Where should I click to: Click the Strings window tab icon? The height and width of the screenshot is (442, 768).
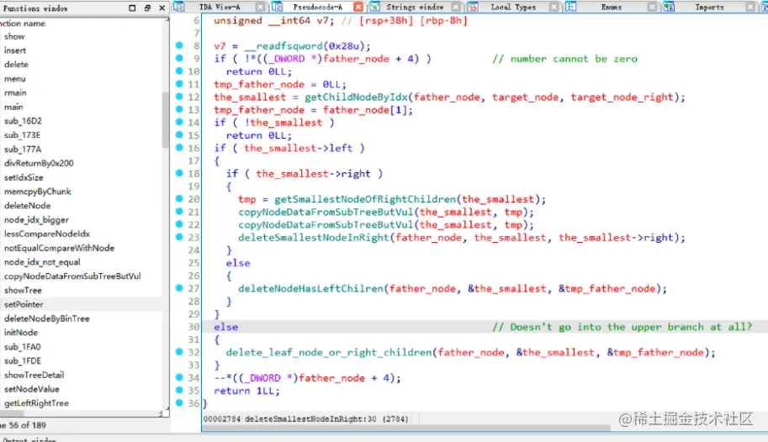(374, 7)
